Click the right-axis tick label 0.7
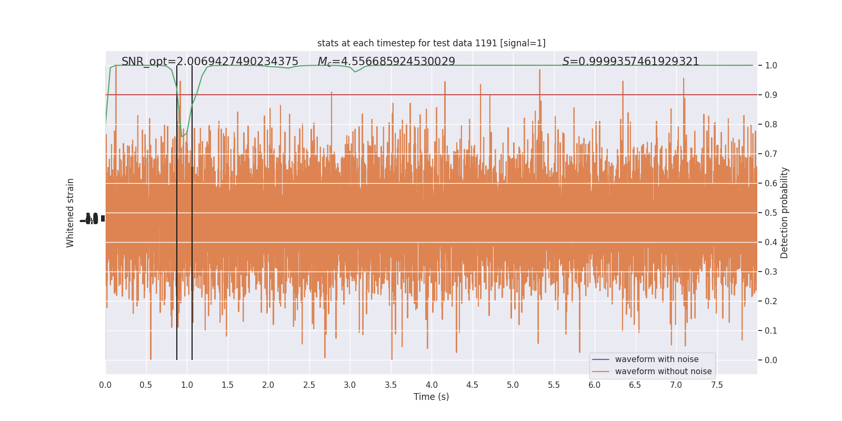Screen dimensions: 842x421 [x=771, y=154]
